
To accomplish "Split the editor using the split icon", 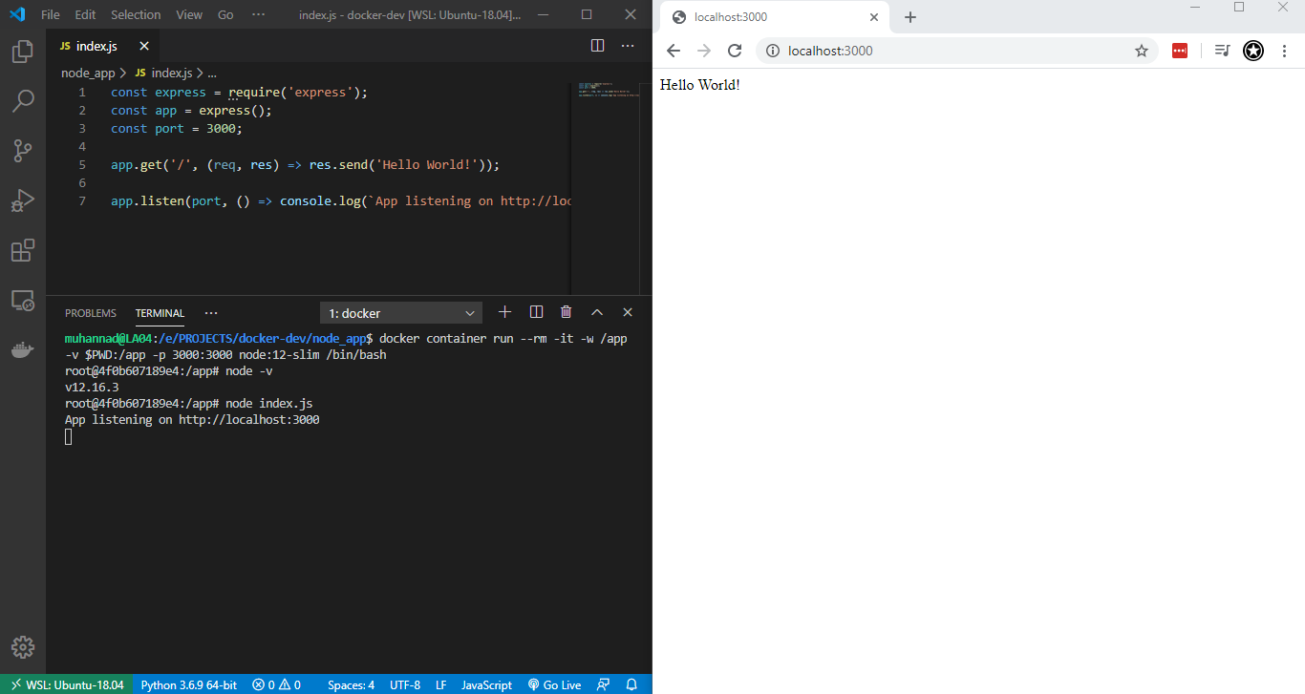I will 597,45.
